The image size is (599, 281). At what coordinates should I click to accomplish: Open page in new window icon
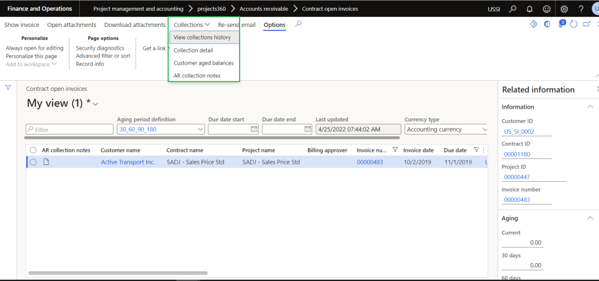point(587,24)
